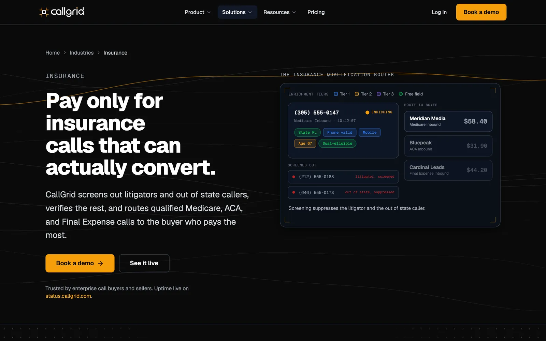Navigate to Home breadcrumb
The height and width of the screenshot is (341, 546).
53,53
